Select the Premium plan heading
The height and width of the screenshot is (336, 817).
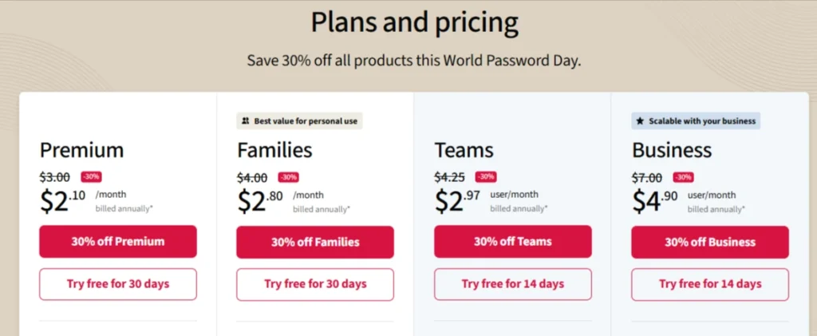pyautogui.click(x=82, y=150)
